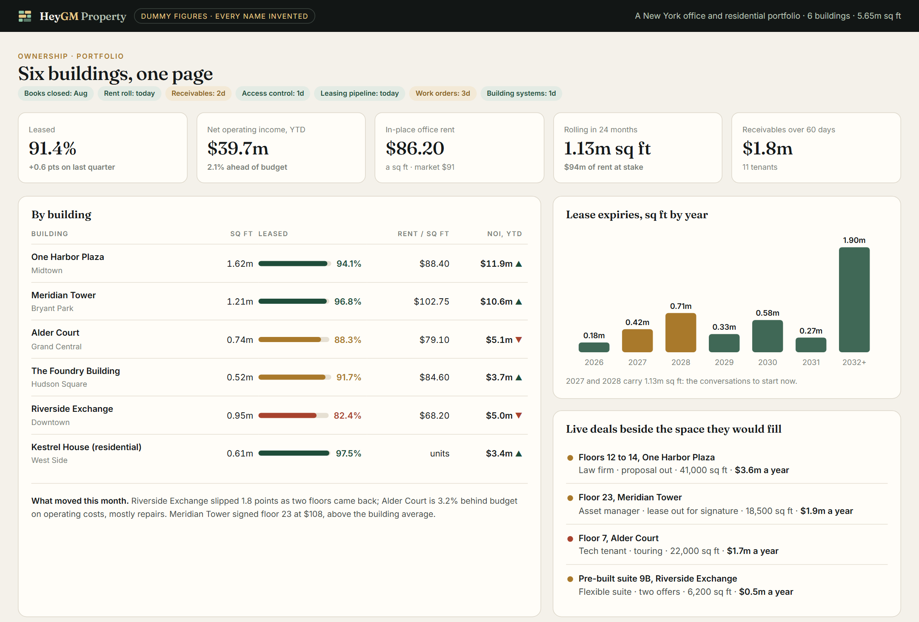Select the Leasing pipeline: today chip
Viewport: 919px width, 622px height.
360,93
